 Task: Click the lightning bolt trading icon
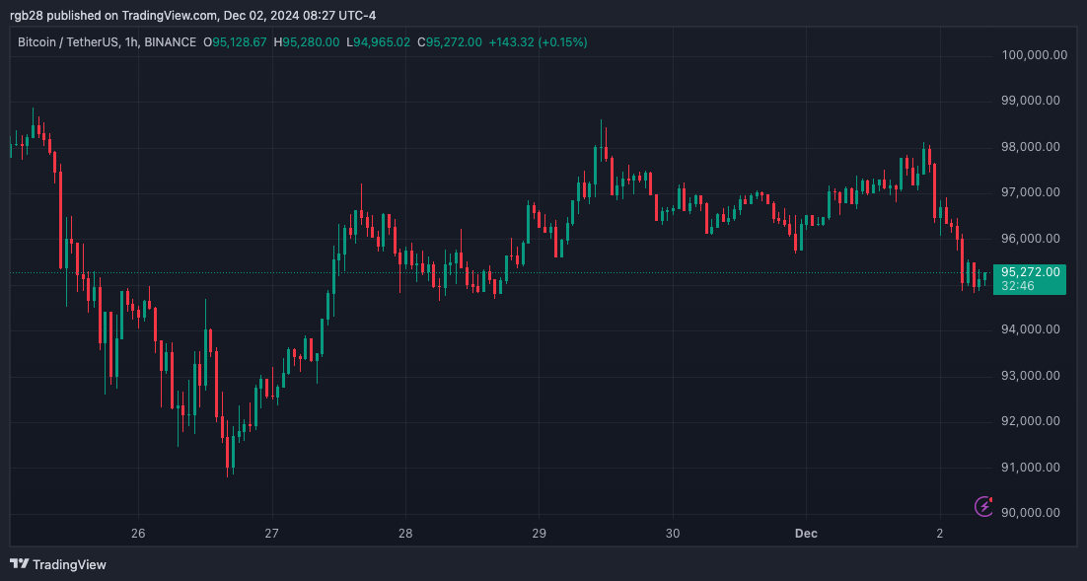(x=982, y=505)
